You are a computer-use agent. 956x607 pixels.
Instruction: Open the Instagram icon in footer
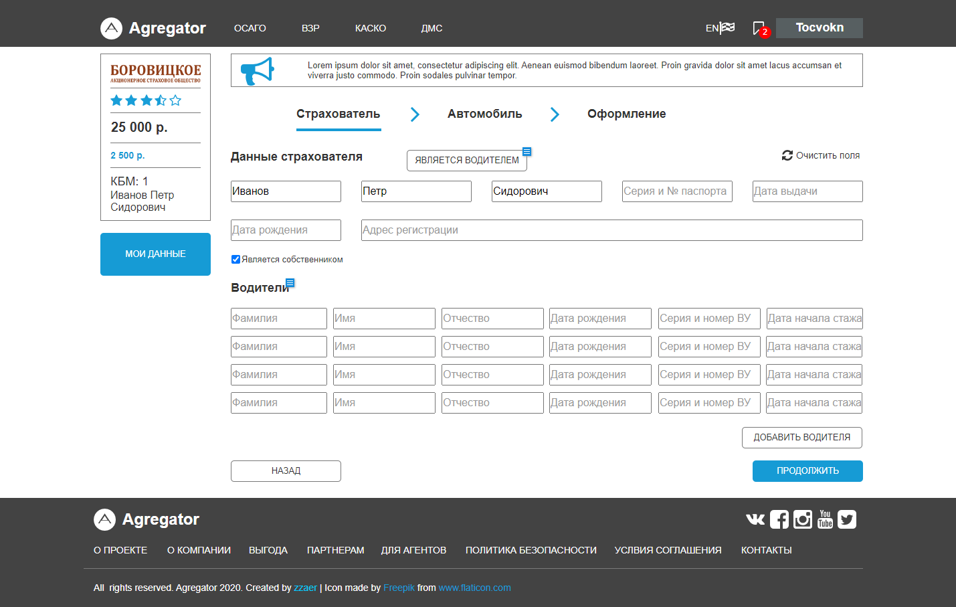[x=802, y=519]
